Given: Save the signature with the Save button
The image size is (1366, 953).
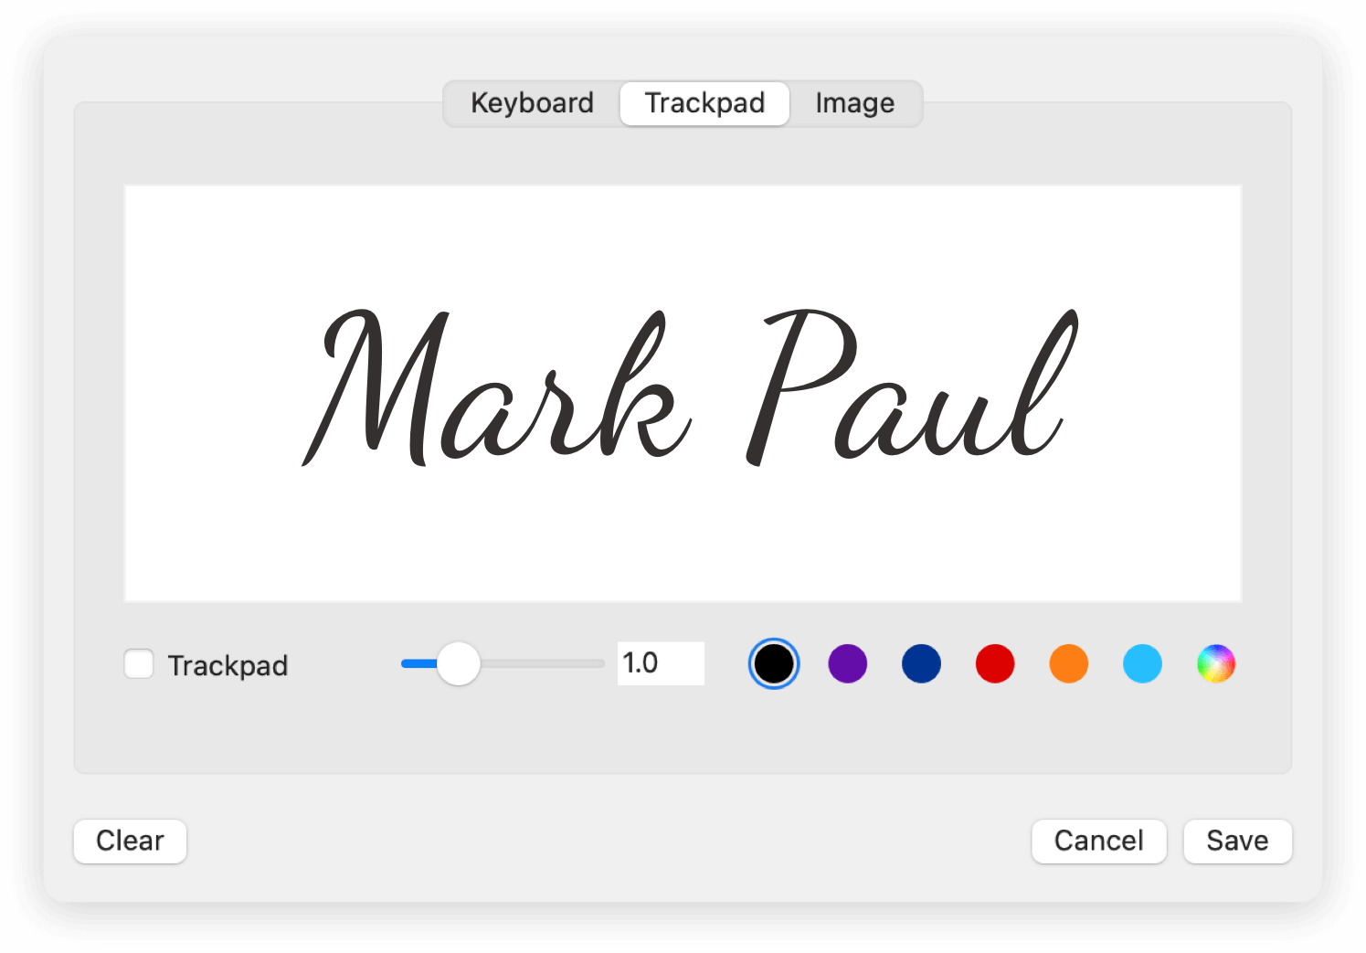Looking at the screenshot, I should click(x=1237, y=841).
